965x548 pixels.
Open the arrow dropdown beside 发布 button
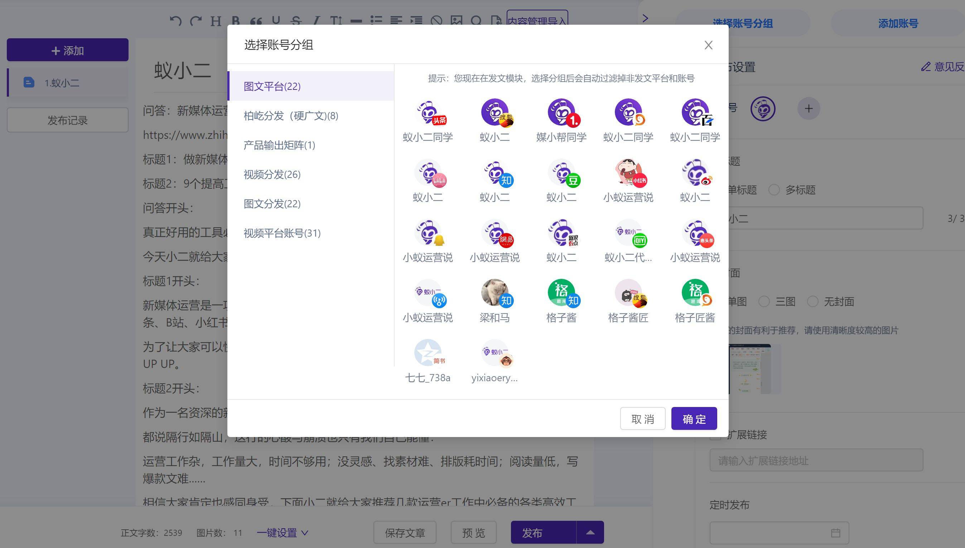[590, 532]
